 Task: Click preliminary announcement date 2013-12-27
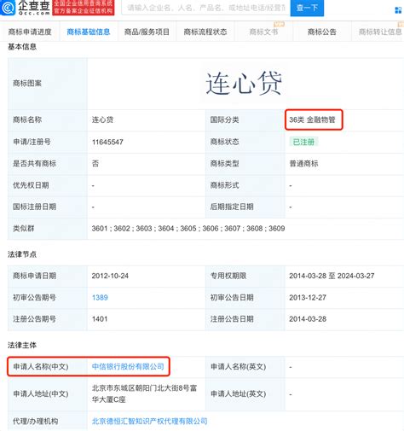[308, 298]
